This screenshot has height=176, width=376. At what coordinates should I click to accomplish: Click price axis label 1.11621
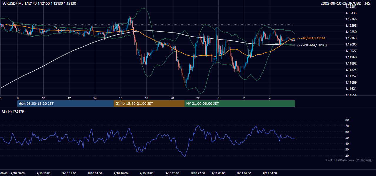351,89
